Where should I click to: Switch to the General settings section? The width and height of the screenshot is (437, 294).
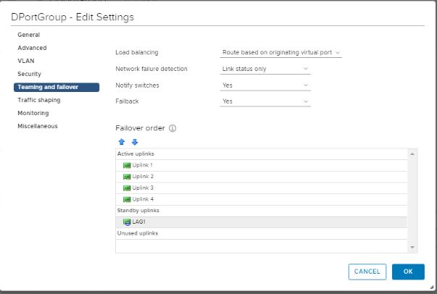29,35
